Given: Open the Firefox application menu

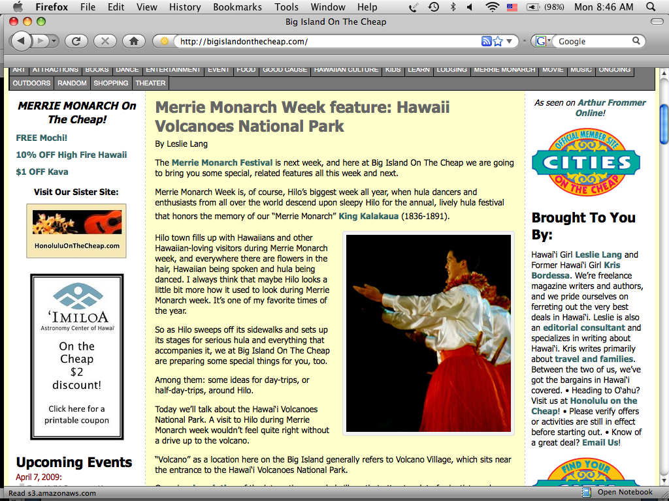Looking at the screenshot, I should click(x=51, y=7).
